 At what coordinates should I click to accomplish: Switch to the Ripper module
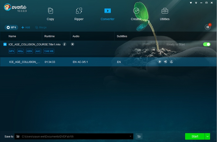[x=79, y=14]
